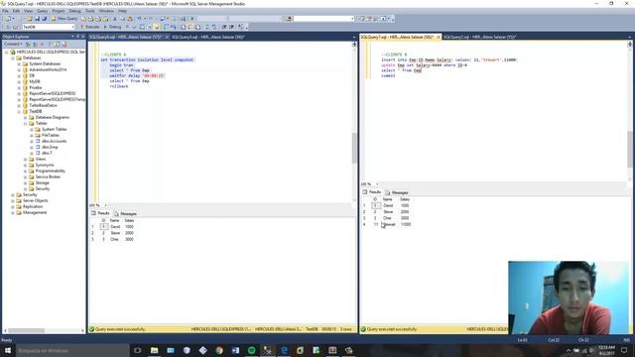Select the dbo.Accounts table

coord(54,141)
